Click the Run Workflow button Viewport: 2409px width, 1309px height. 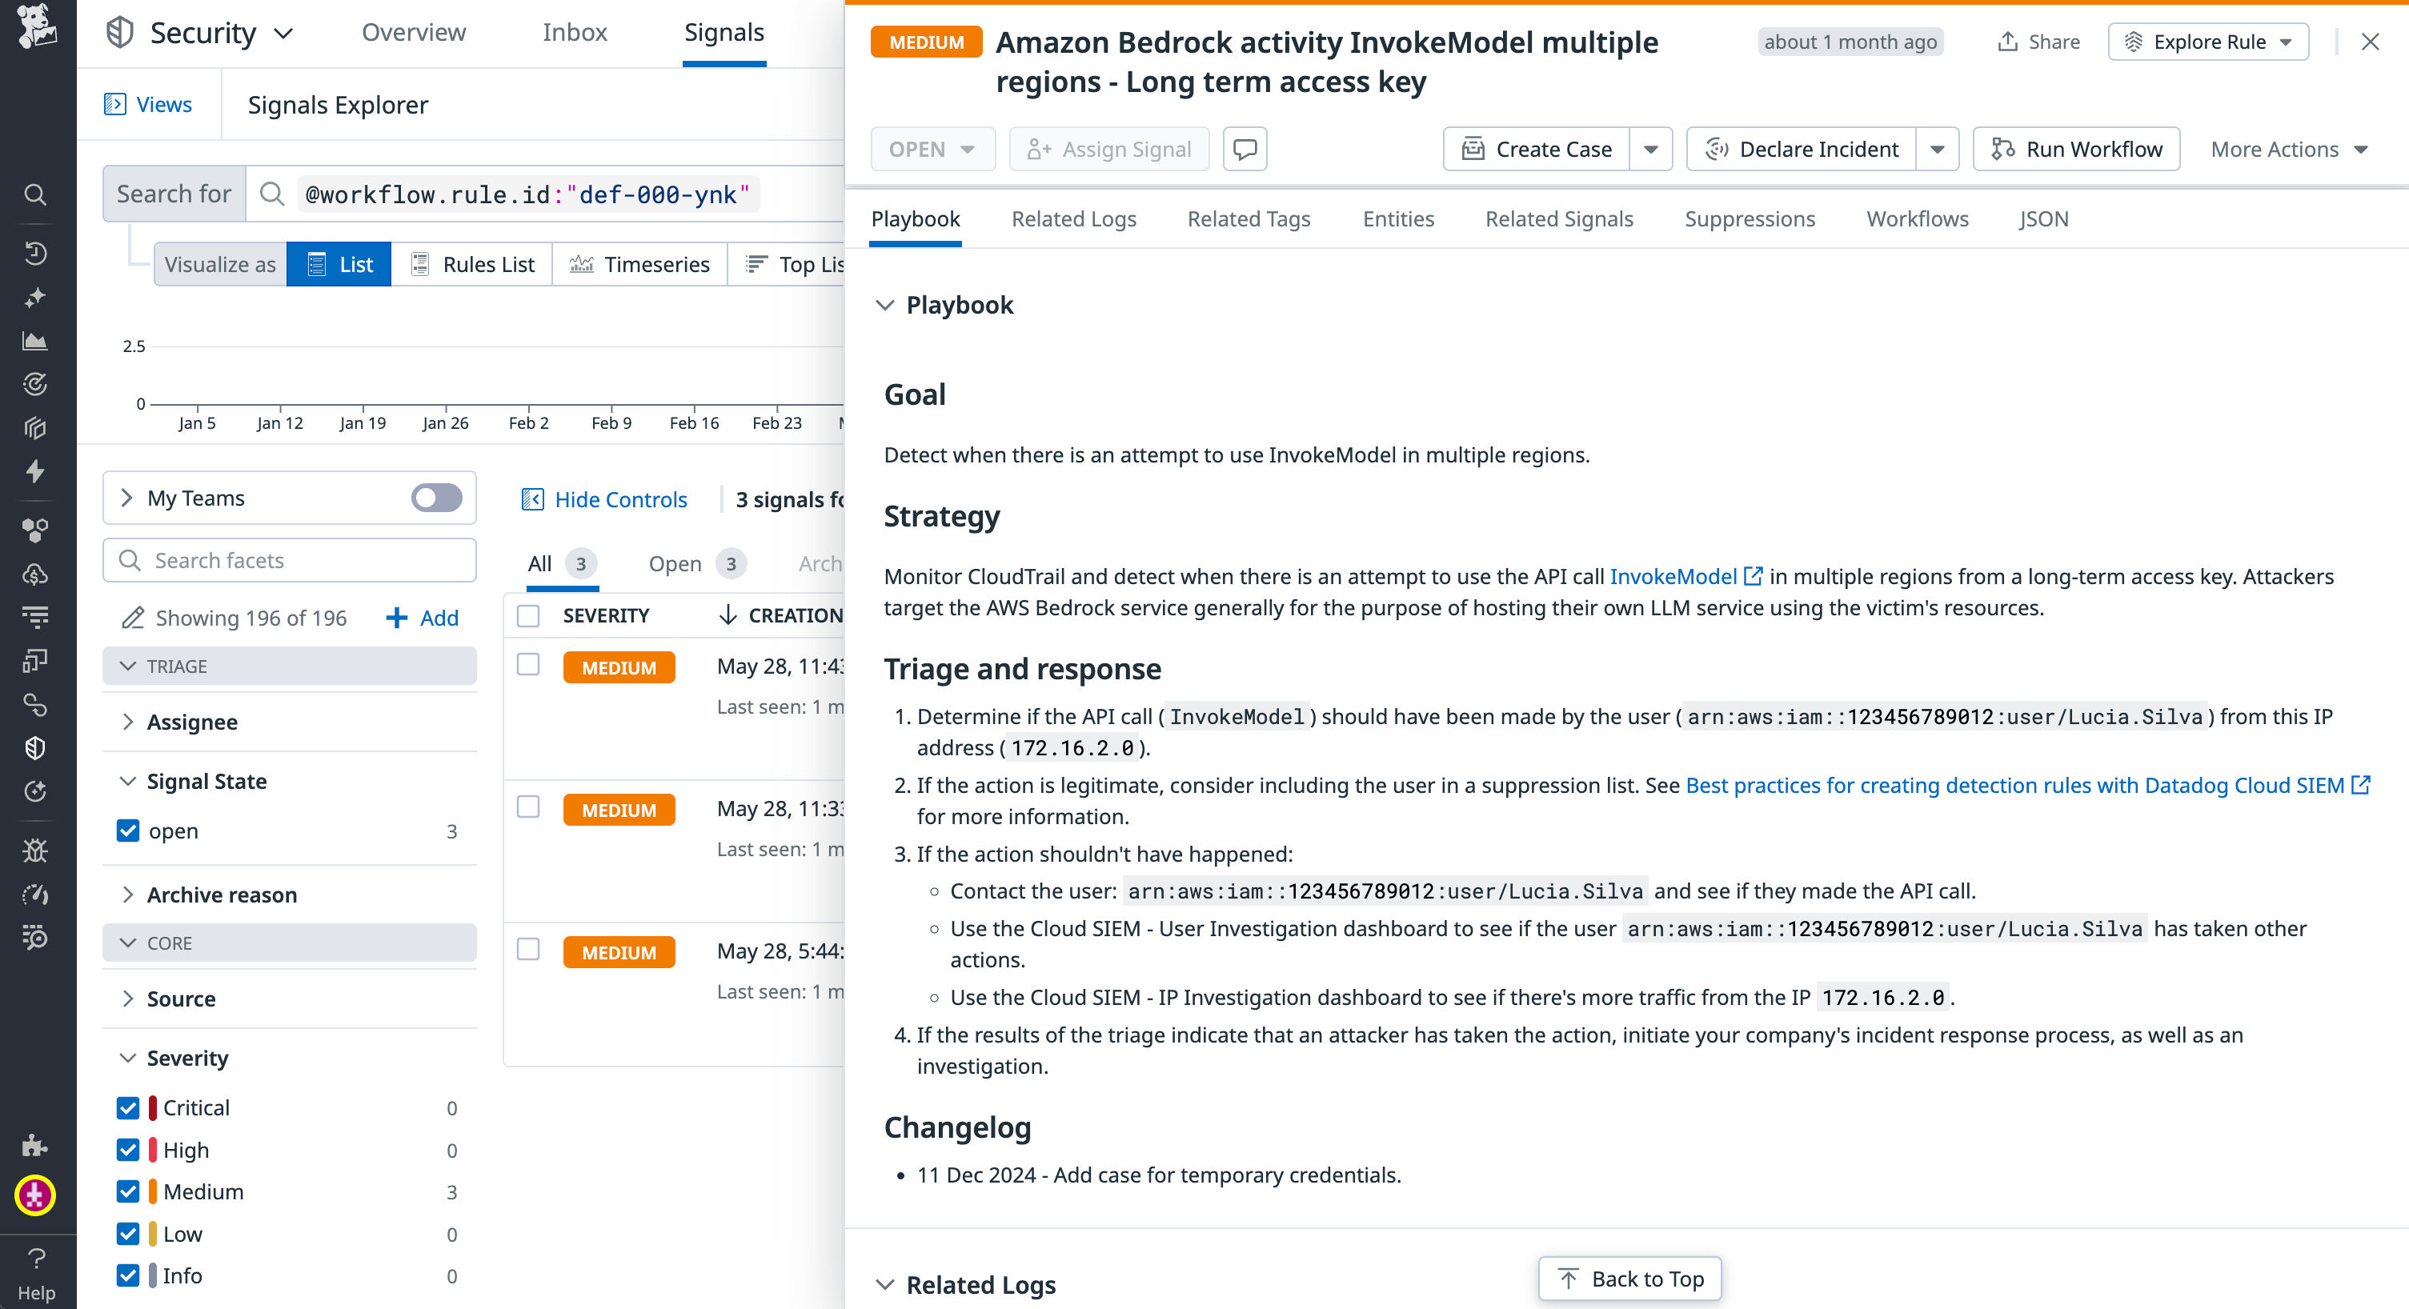2076,148
